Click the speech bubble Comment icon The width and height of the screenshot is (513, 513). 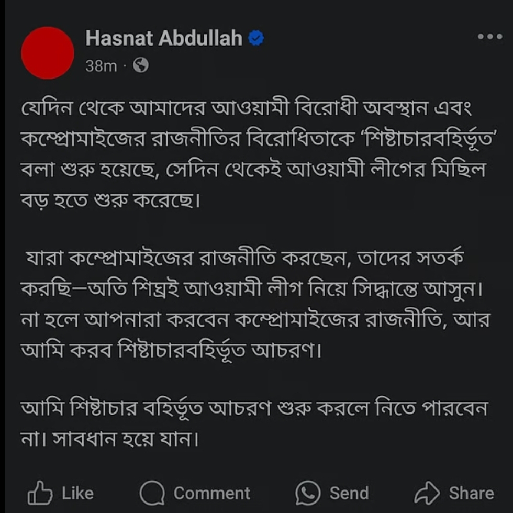(x=152, y=493)
